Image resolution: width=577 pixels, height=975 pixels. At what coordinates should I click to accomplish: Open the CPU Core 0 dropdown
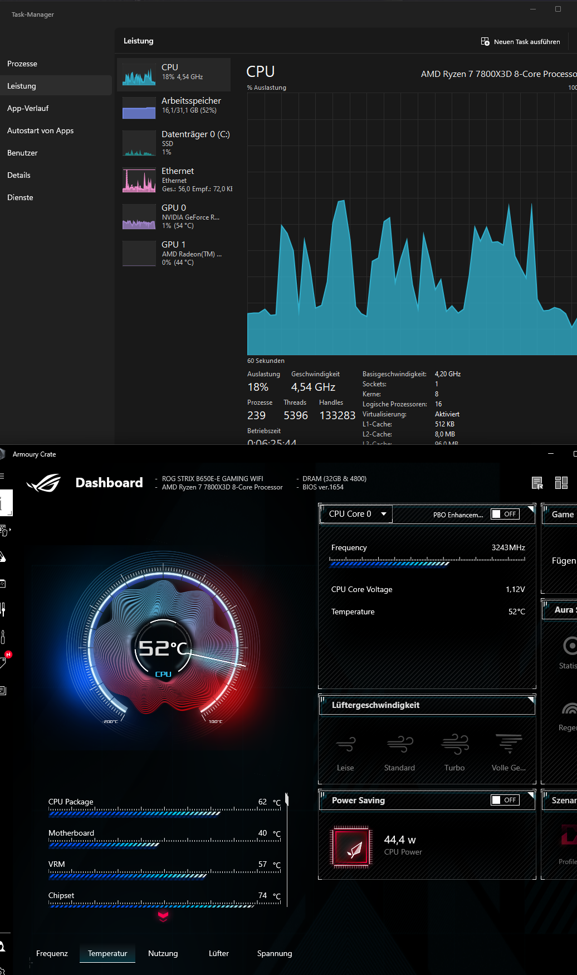356,514
